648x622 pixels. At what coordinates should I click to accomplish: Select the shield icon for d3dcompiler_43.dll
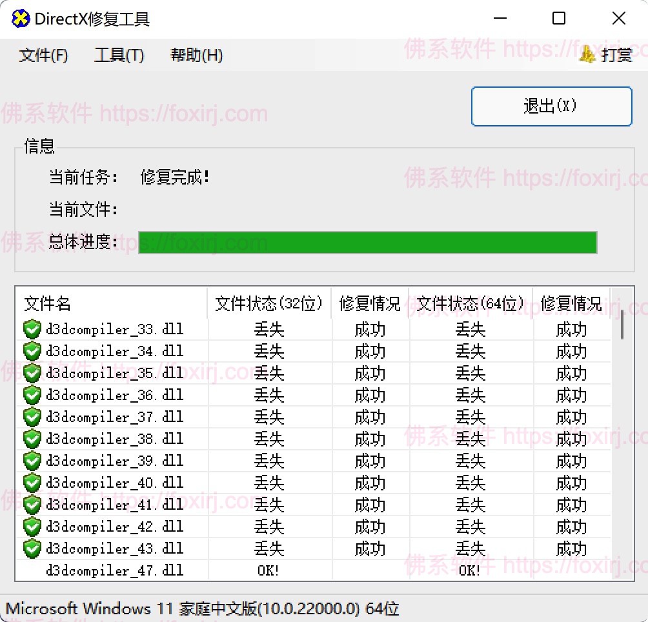tap(32, 548)
